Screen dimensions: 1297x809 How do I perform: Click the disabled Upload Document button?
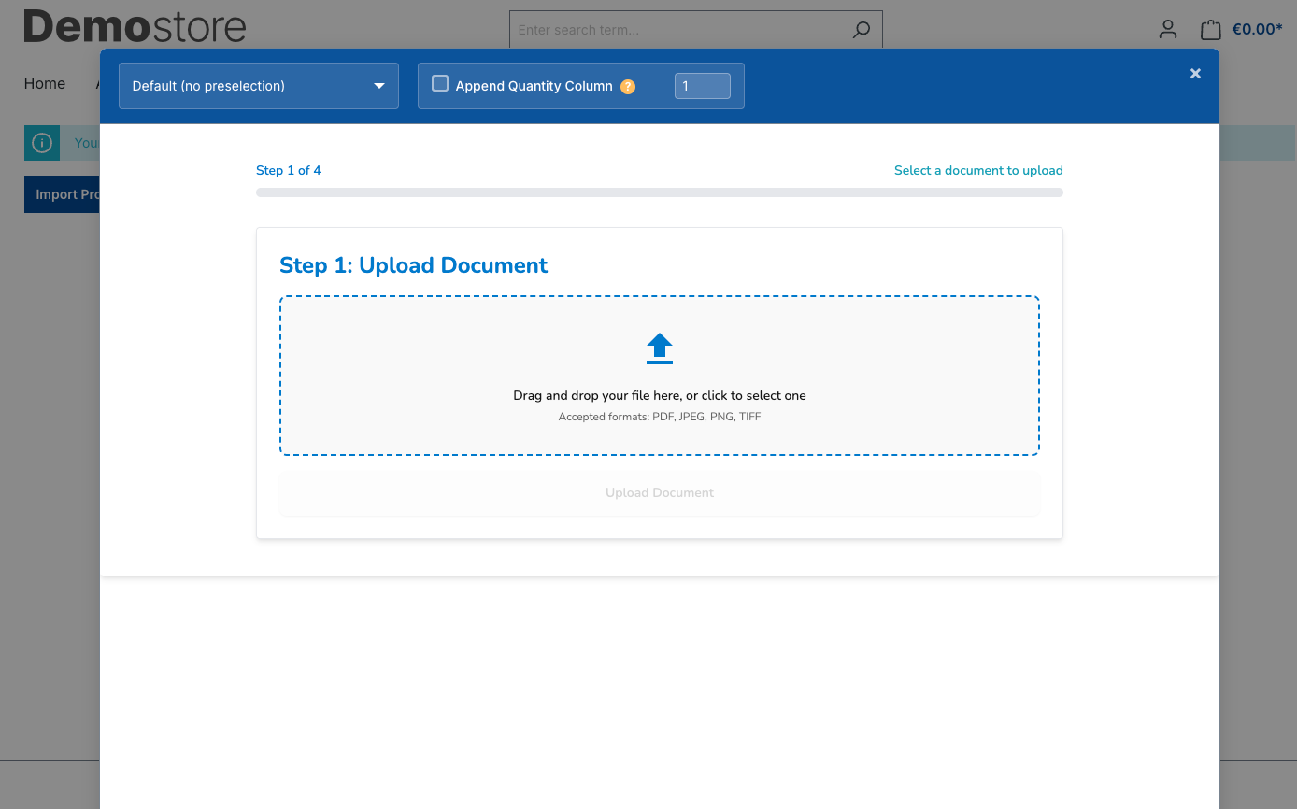(x=660, y=492)
